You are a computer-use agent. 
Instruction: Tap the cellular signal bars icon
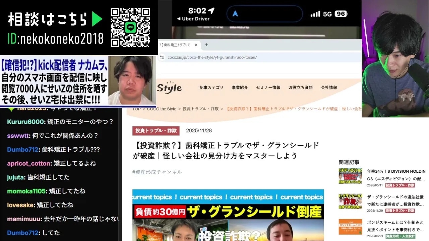tap(315, 14)
